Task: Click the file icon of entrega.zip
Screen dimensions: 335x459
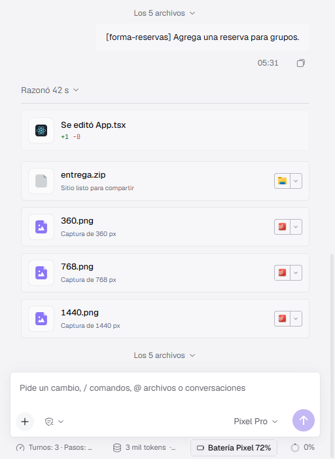Action: tap(41, 181)
